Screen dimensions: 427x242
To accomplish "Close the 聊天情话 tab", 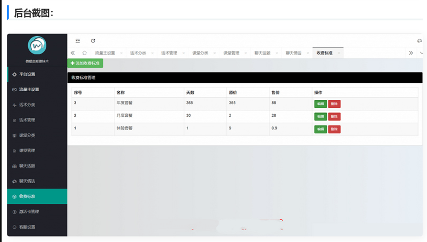I will click(307, 53).
